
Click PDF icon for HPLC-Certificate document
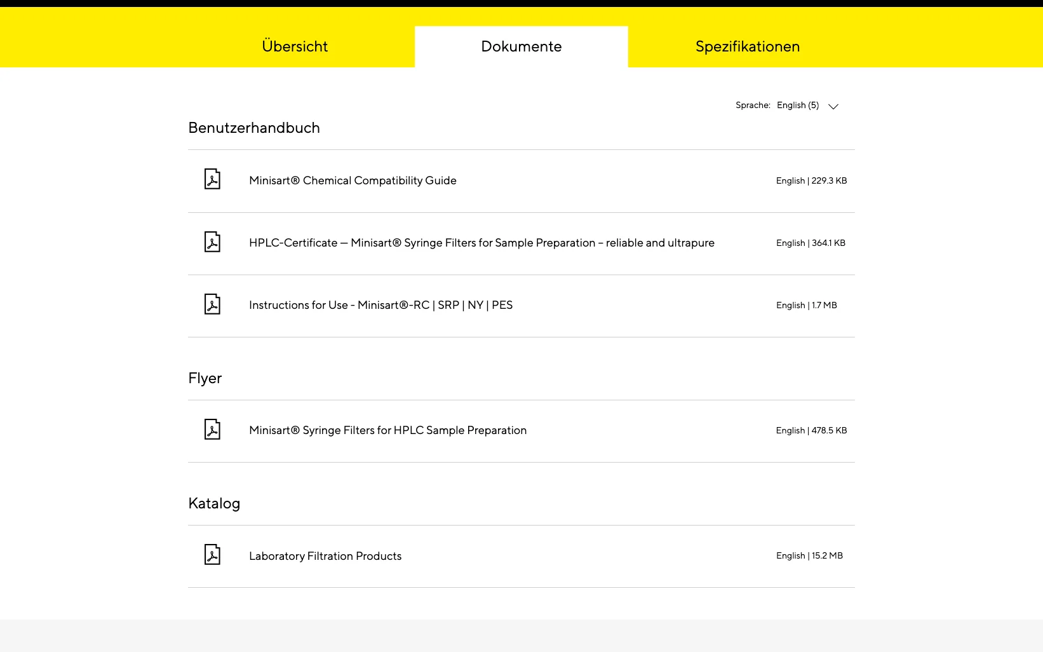(212, 241)
